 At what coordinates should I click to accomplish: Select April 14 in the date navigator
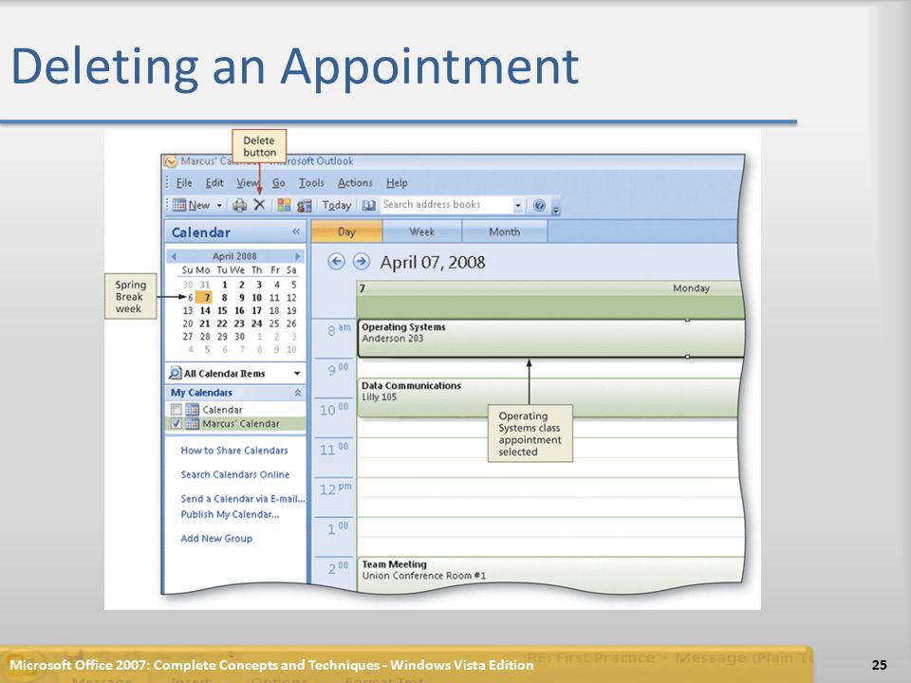tap(205, 311)
